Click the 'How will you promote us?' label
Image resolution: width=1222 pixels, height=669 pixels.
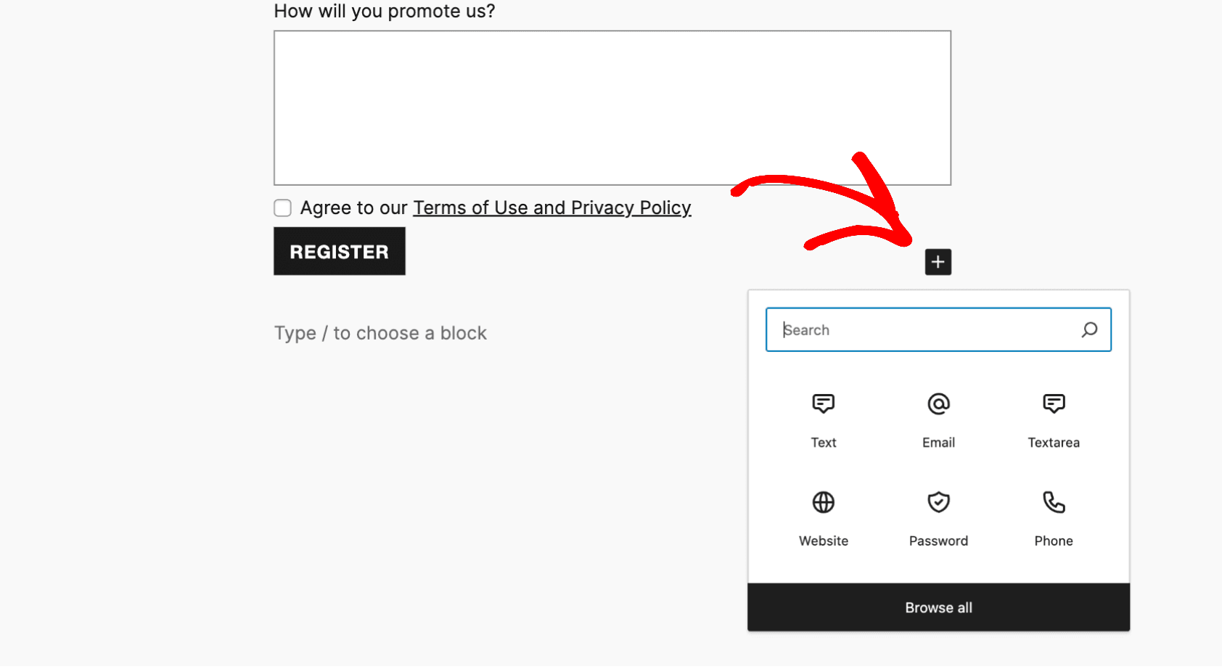click(385, 11)
